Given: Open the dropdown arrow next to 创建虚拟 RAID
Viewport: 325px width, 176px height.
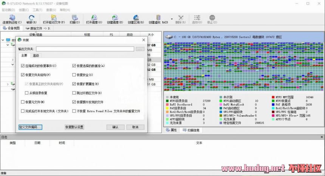Looking at the screenshot, I should pyautogui.click(x=172, y=19).
